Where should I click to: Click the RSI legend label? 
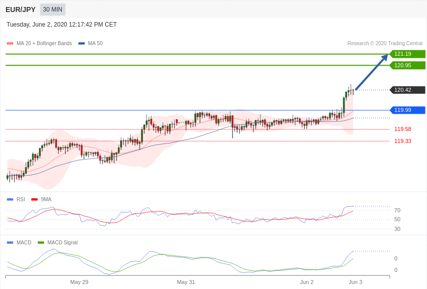pyautogui.click(x=21, y=199)
